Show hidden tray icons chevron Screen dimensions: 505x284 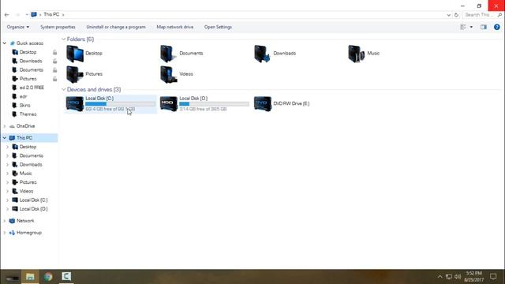tap(440, 277)
